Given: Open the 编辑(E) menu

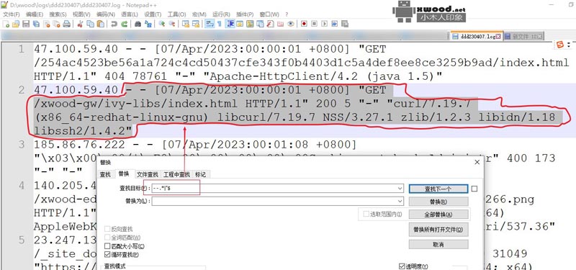Looking at the screenshot, I should click(x=35, y=14).
